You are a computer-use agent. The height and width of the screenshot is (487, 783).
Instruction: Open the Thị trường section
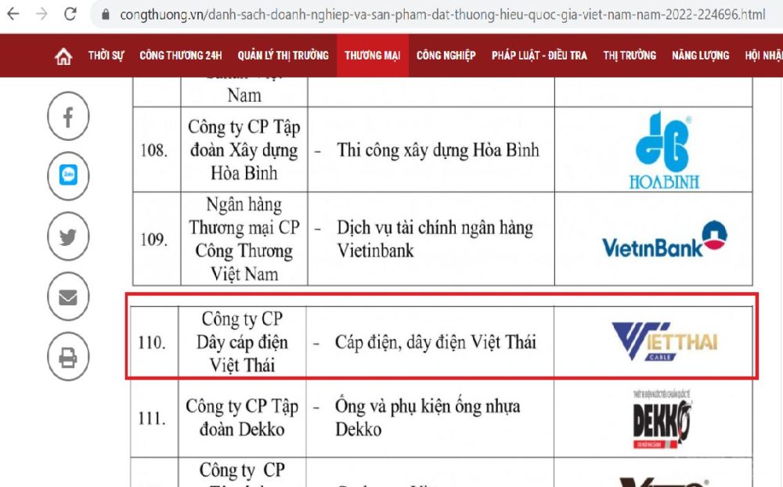[x=630, y=56]
